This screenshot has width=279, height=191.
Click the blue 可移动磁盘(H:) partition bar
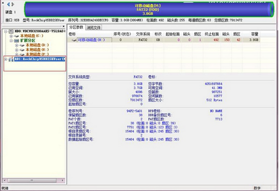click(x=148, y=9)
